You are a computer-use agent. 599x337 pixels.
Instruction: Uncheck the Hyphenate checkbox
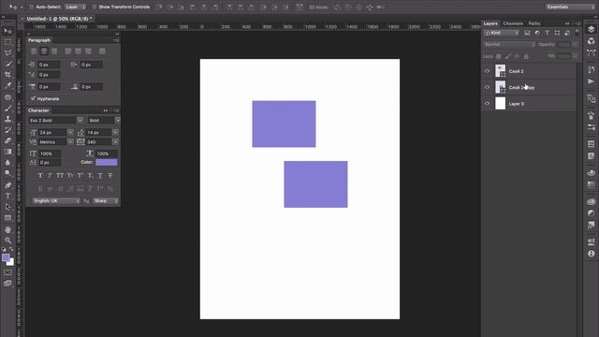point(33,98)
